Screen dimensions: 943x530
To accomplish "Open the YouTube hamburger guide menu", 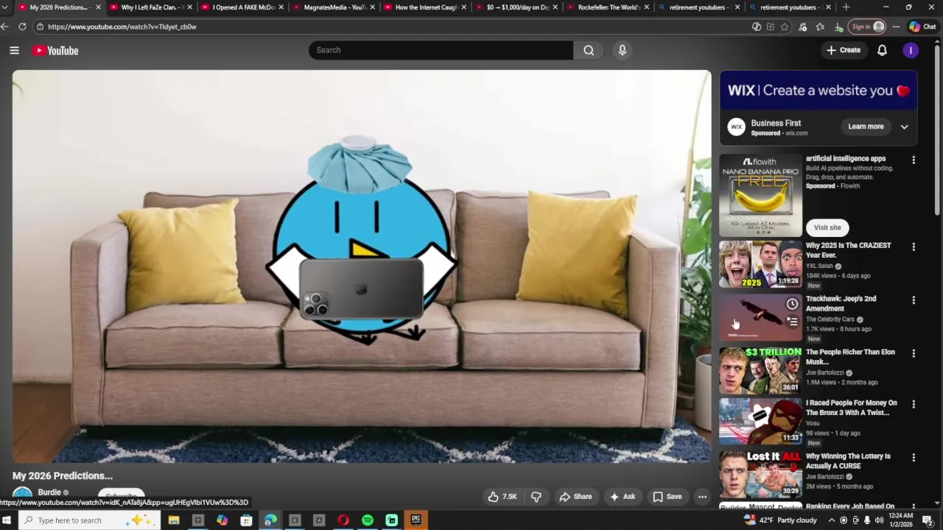I will pos(14,50).
